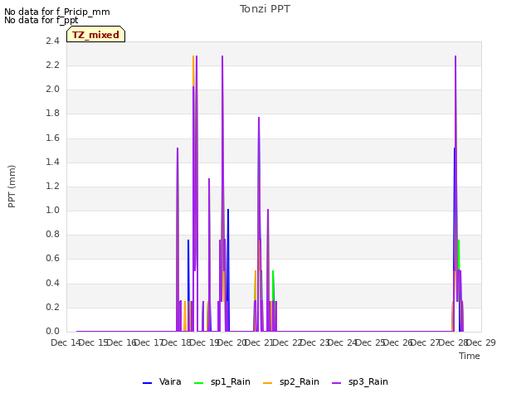Click the 2.4 y-axis tick label
Image resolution: width=531 pixels, height=398 pixels.
tap(52, 41)
